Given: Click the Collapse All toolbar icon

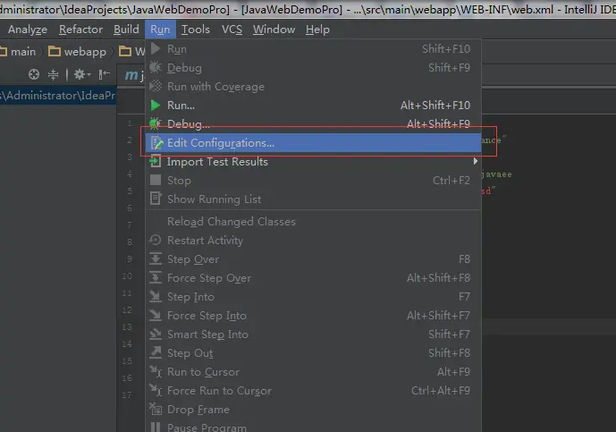Looking at the screenshot, I should pos(53,74).
